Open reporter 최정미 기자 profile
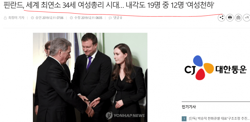 tap(16, 18)
